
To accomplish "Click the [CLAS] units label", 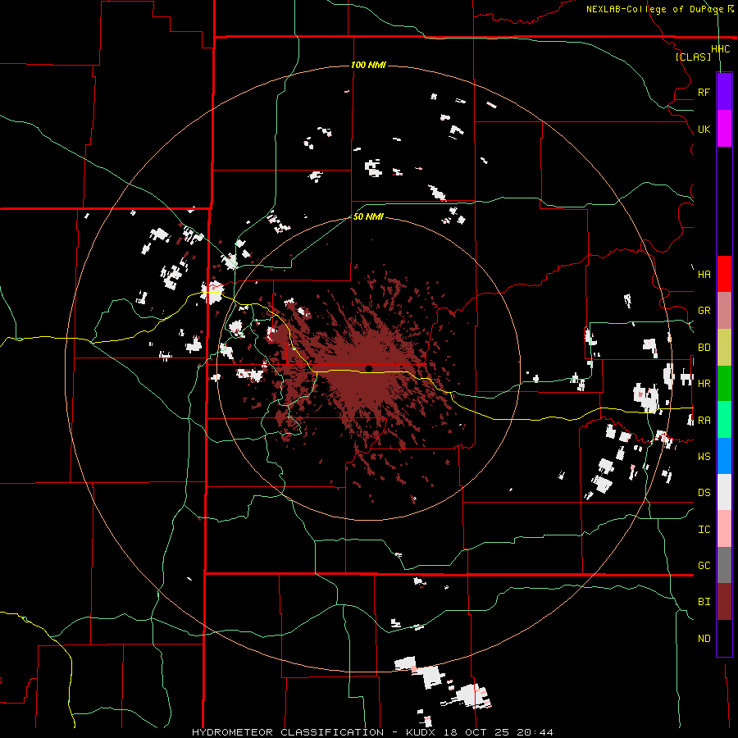I will (693, 57).
